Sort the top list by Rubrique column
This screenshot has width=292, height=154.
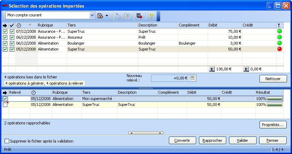(x=51, y=25)
